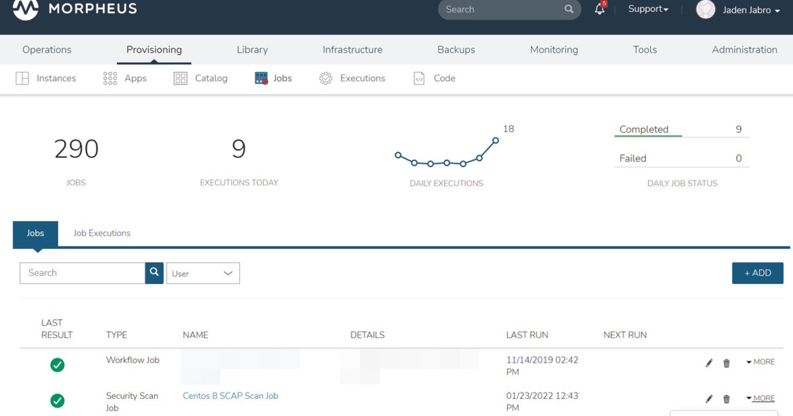Viewport: 793px width, 416px height.
Task: Open the Support dropdown menu
Action: pyautogui.click(x=647, y=9)
